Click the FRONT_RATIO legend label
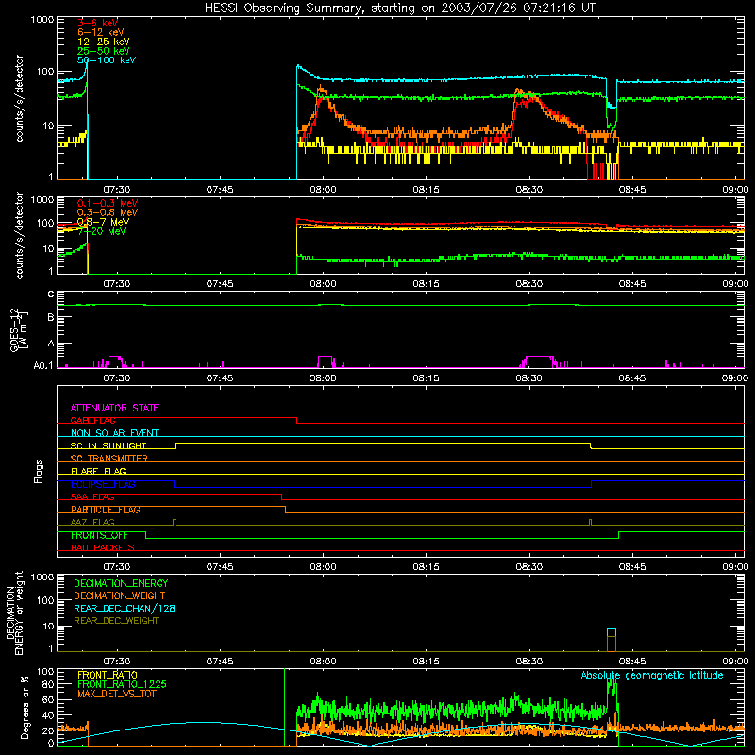 pyautogui.click(x=108, y=675)
